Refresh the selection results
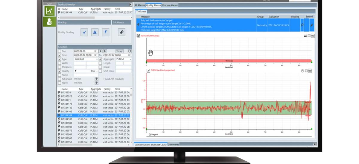Screen dimensions: 359x164 coord(130,51)
